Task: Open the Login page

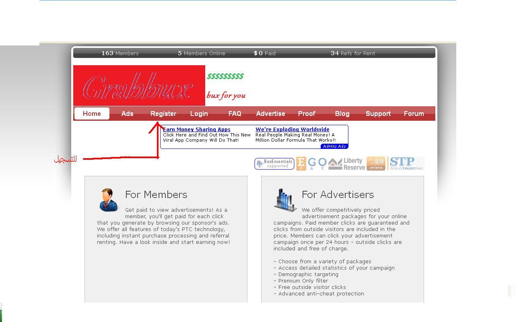Action: pyautogui.click(x=199, y=114)
